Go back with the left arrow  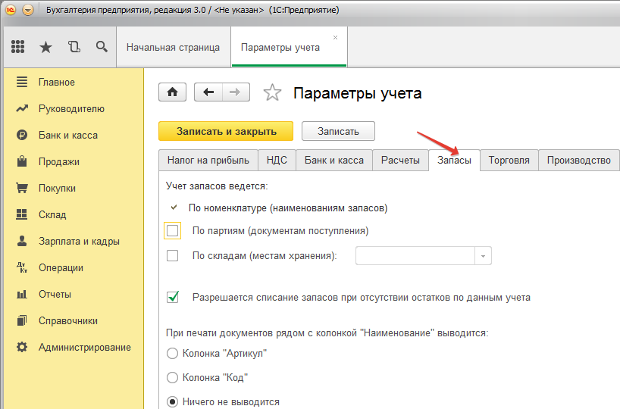click(208, 92)
